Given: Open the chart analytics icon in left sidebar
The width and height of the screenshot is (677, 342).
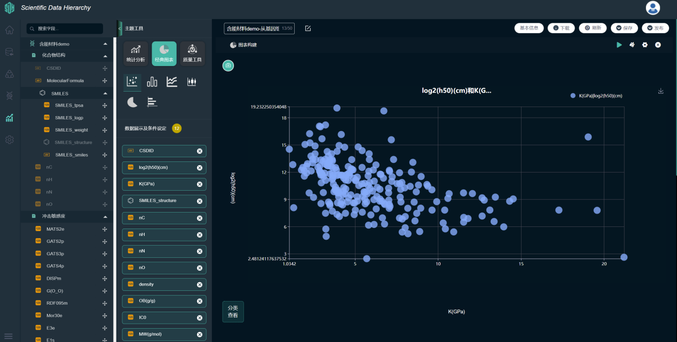Looking at the screenshot, I should pyautogui.click(x=9, y=118).
